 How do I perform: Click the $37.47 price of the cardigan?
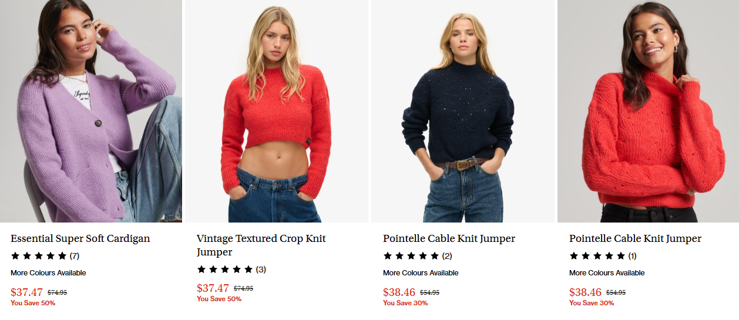(x=27, y=292)
